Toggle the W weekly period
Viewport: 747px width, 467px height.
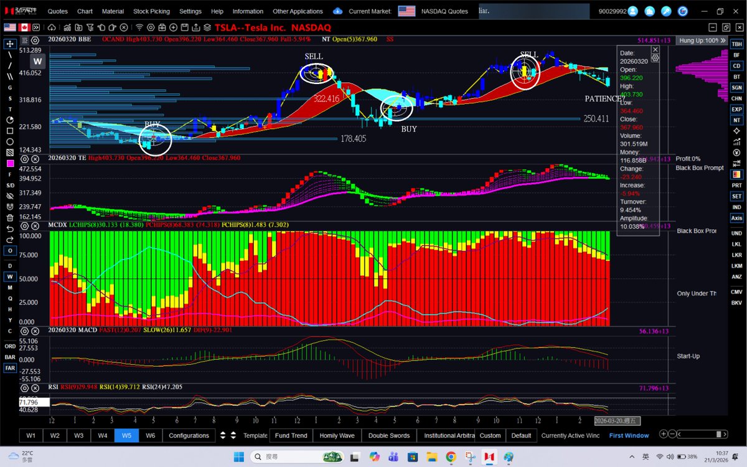pos(10,276)
